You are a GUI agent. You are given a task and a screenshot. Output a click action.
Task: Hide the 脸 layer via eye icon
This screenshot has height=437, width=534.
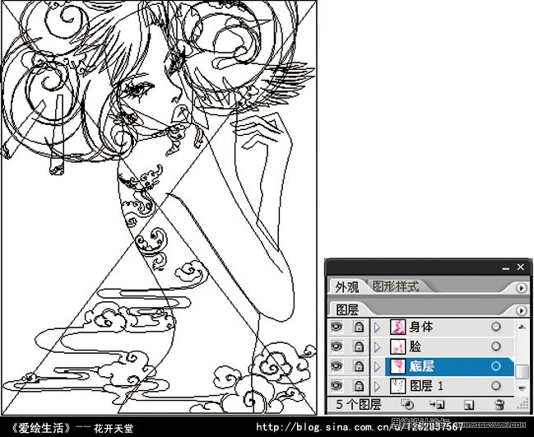point(337,346)
